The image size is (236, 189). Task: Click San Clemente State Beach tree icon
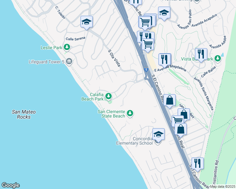(130, 113)
